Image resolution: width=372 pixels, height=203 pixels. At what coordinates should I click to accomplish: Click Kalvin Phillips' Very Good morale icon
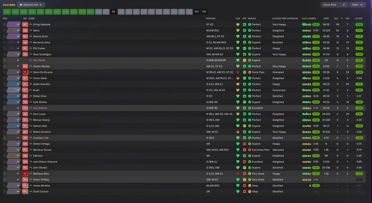click(x=249, y=179)
